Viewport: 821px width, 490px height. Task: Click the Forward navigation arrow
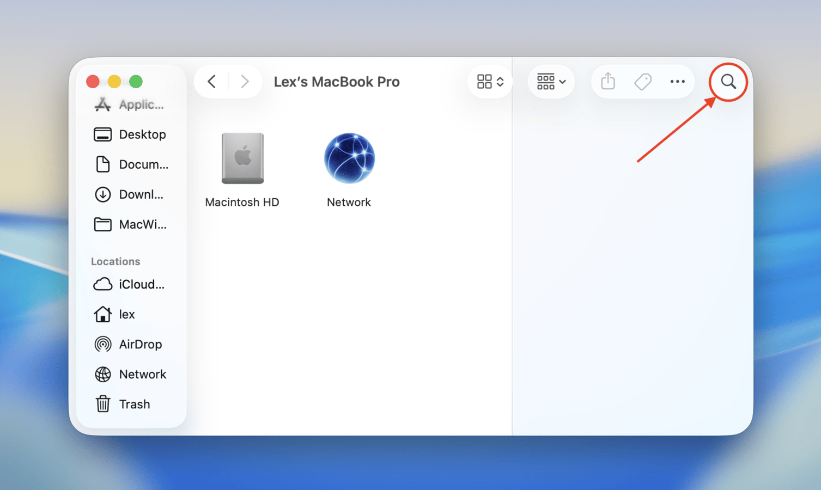click(x=245, y=81)
